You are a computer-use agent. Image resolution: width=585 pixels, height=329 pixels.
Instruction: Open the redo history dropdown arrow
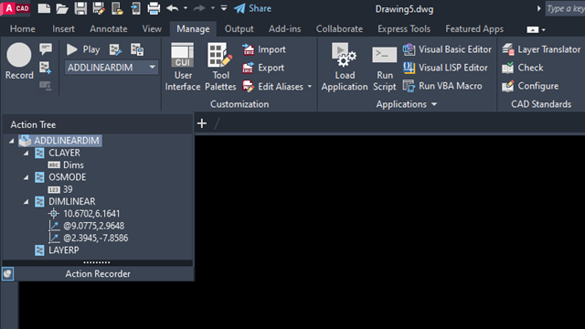(x=213, y=8)
